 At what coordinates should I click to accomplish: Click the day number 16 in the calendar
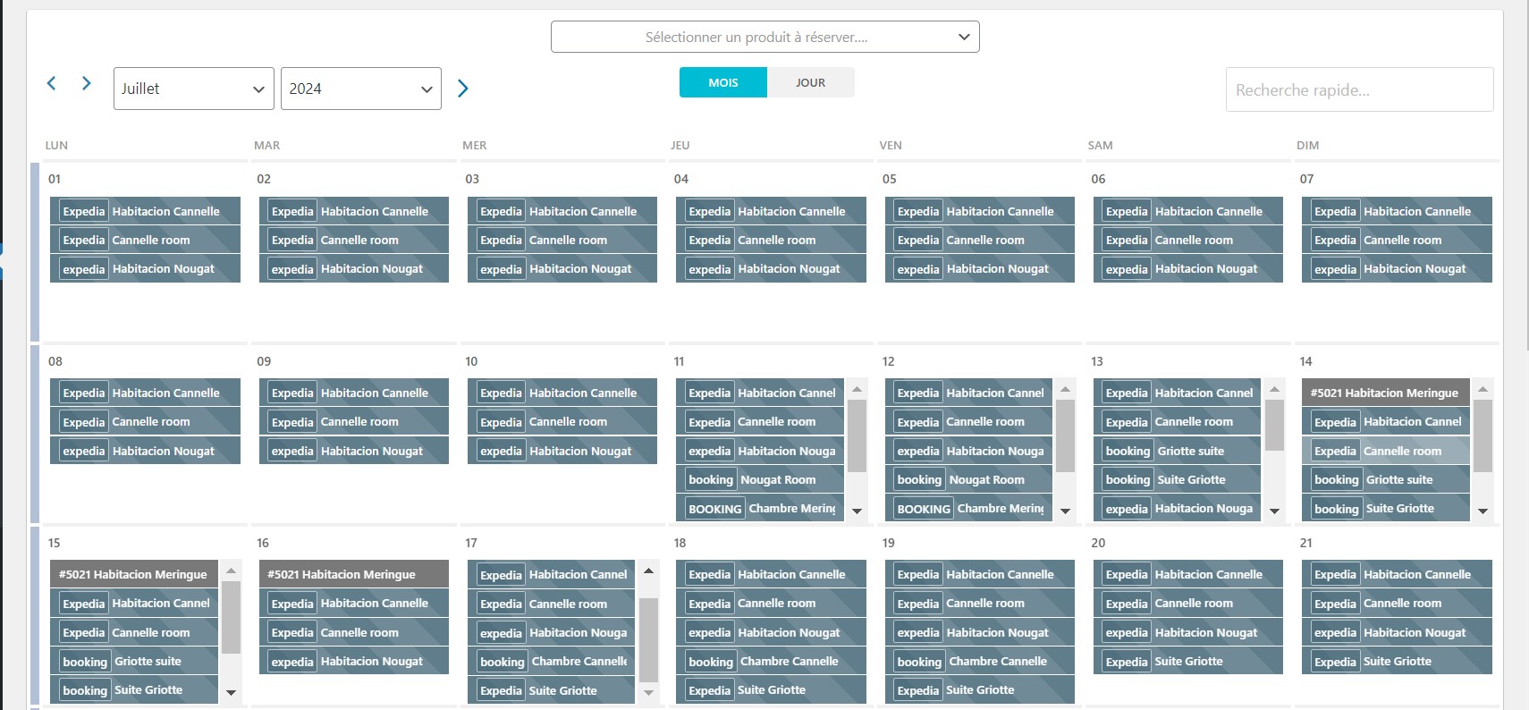(x=263, y=543)
